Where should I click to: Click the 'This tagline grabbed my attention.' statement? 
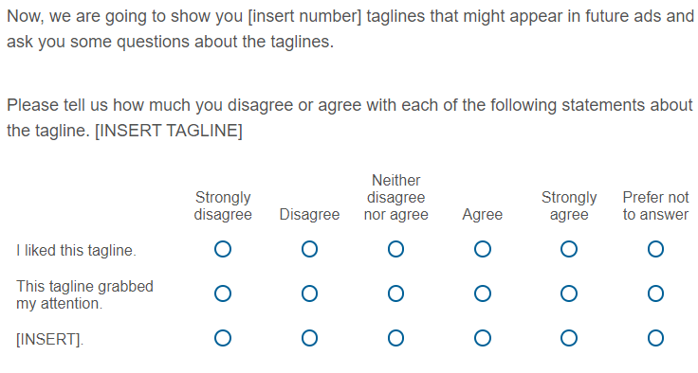(x=84, y=294)
